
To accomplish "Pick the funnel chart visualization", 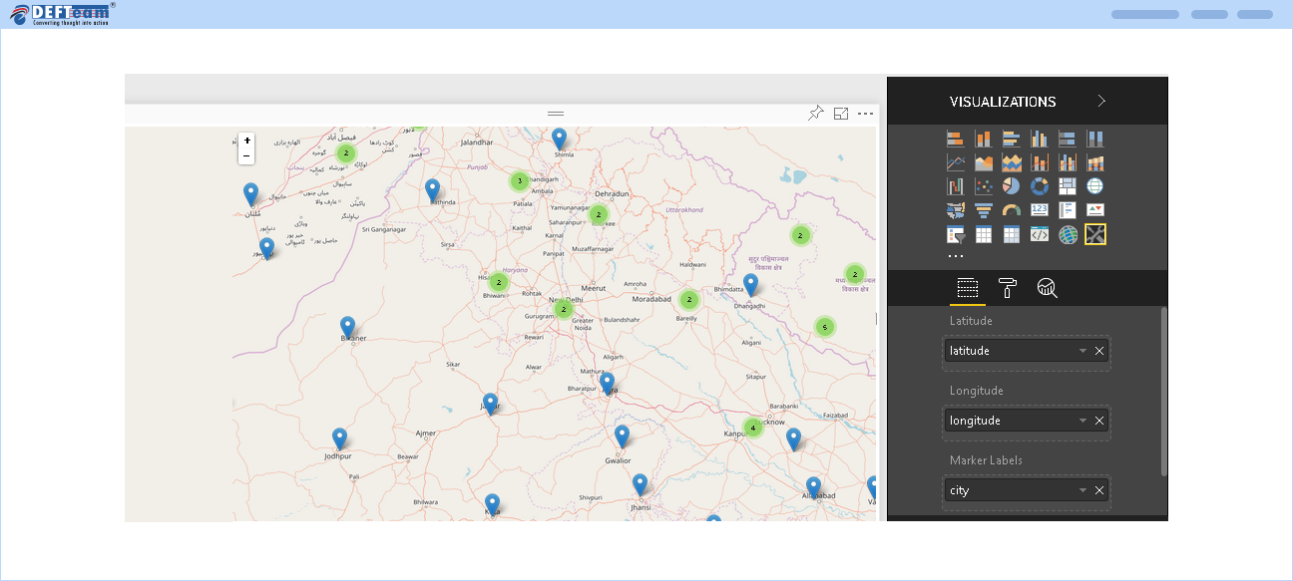I will (983, 210).
